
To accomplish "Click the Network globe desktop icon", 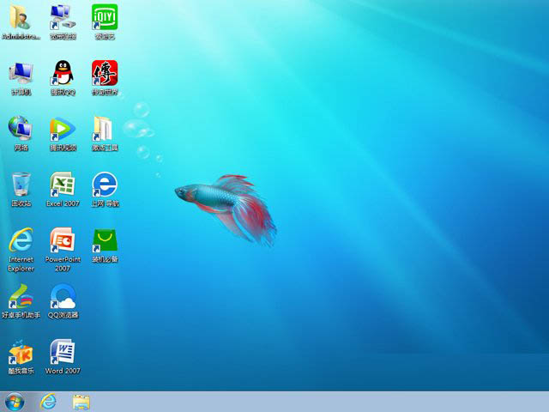I will (21, 129).
